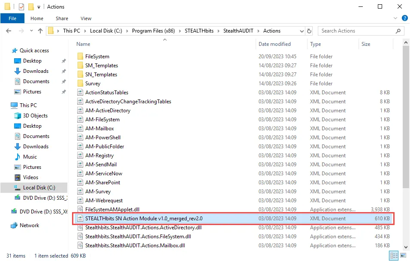Open pinned Desktop under Quick access
The width and height of the screenshot is (410, 261).
pyautogui.click(x=32, y=60)
